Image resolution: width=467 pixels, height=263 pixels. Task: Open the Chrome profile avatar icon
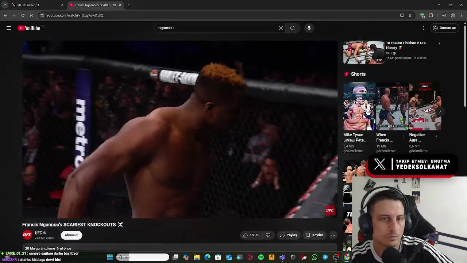click(x=453, y=15)
